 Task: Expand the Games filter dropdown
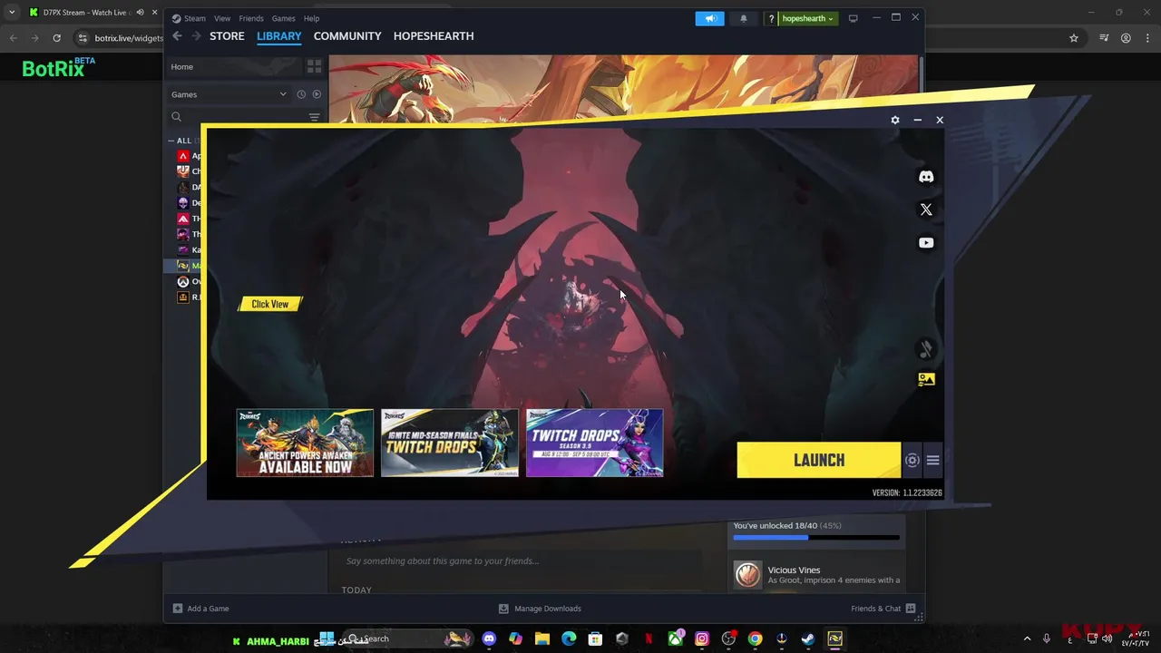pos(229,94)
